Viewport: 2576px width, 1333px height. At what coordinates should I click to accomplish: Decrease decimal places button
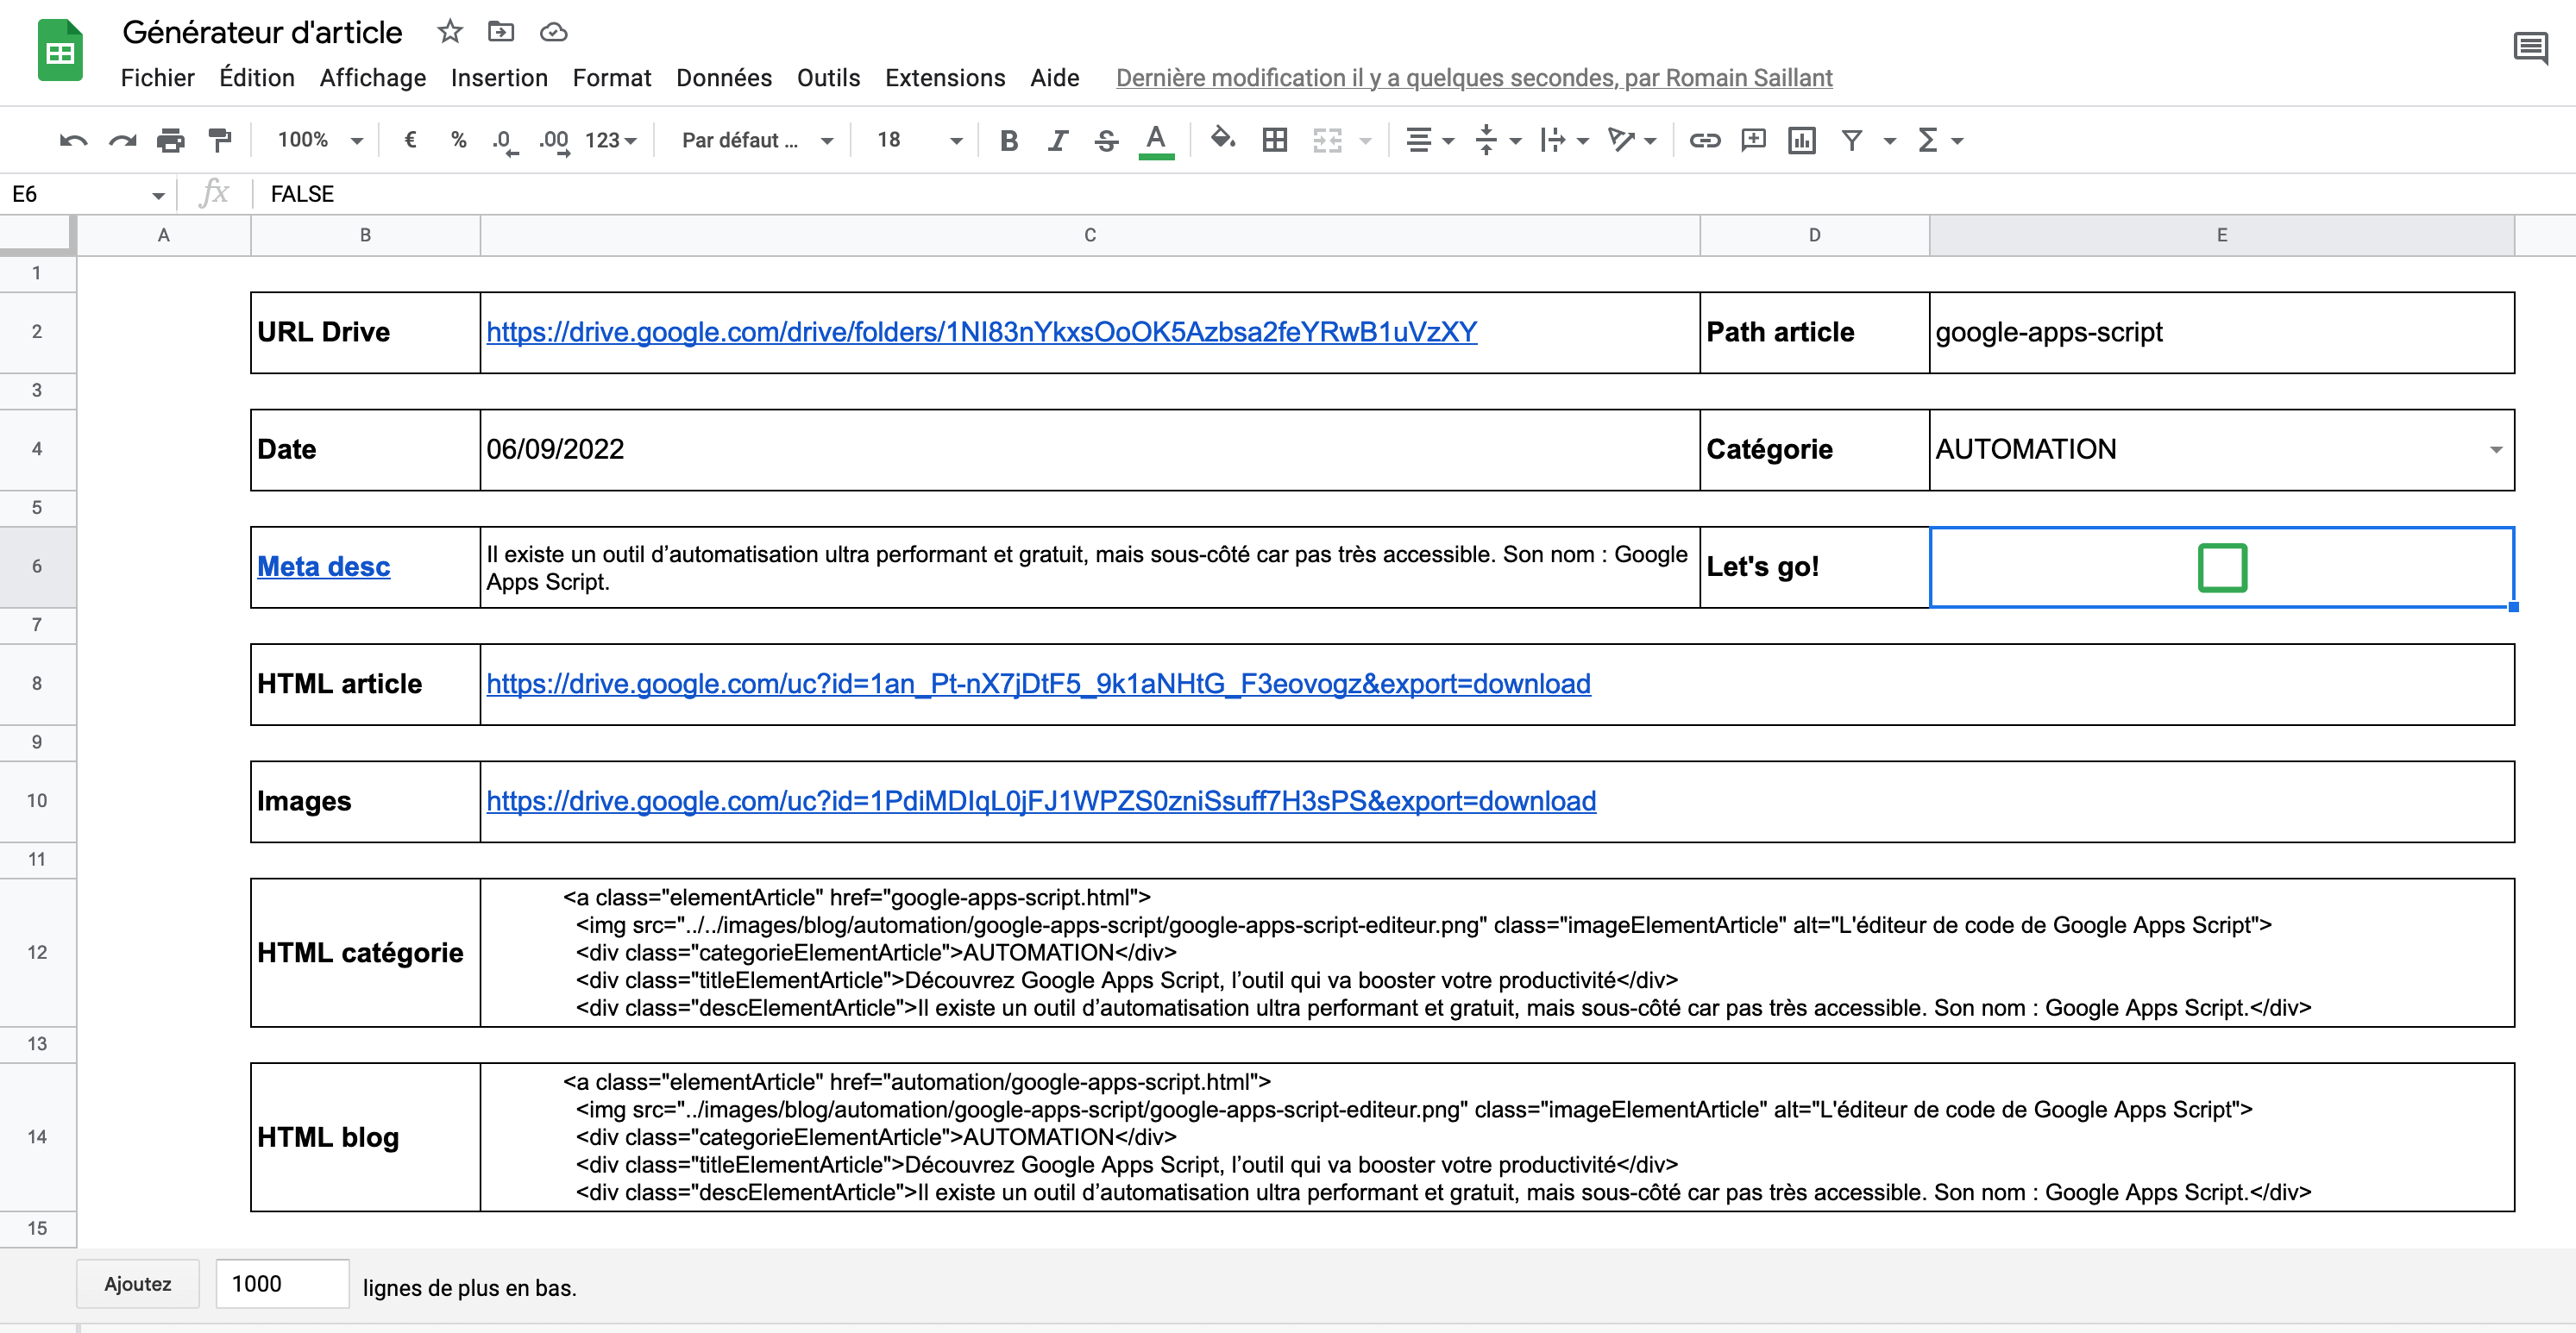click(x=505, y=141)
